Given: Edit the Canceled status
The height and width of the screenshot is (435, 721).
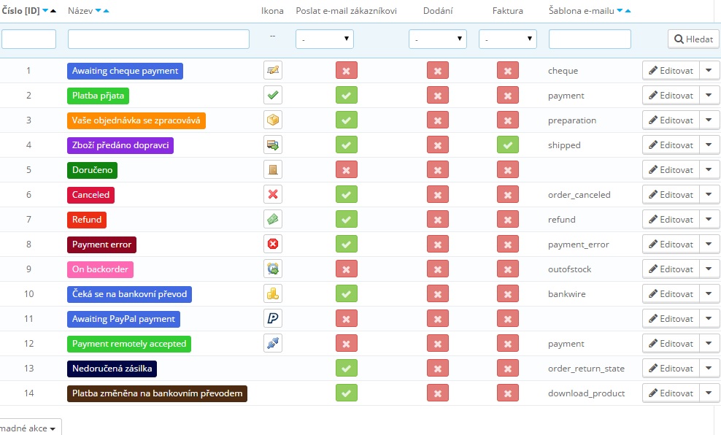Looking at the screenshot, I should click(671, 194).
